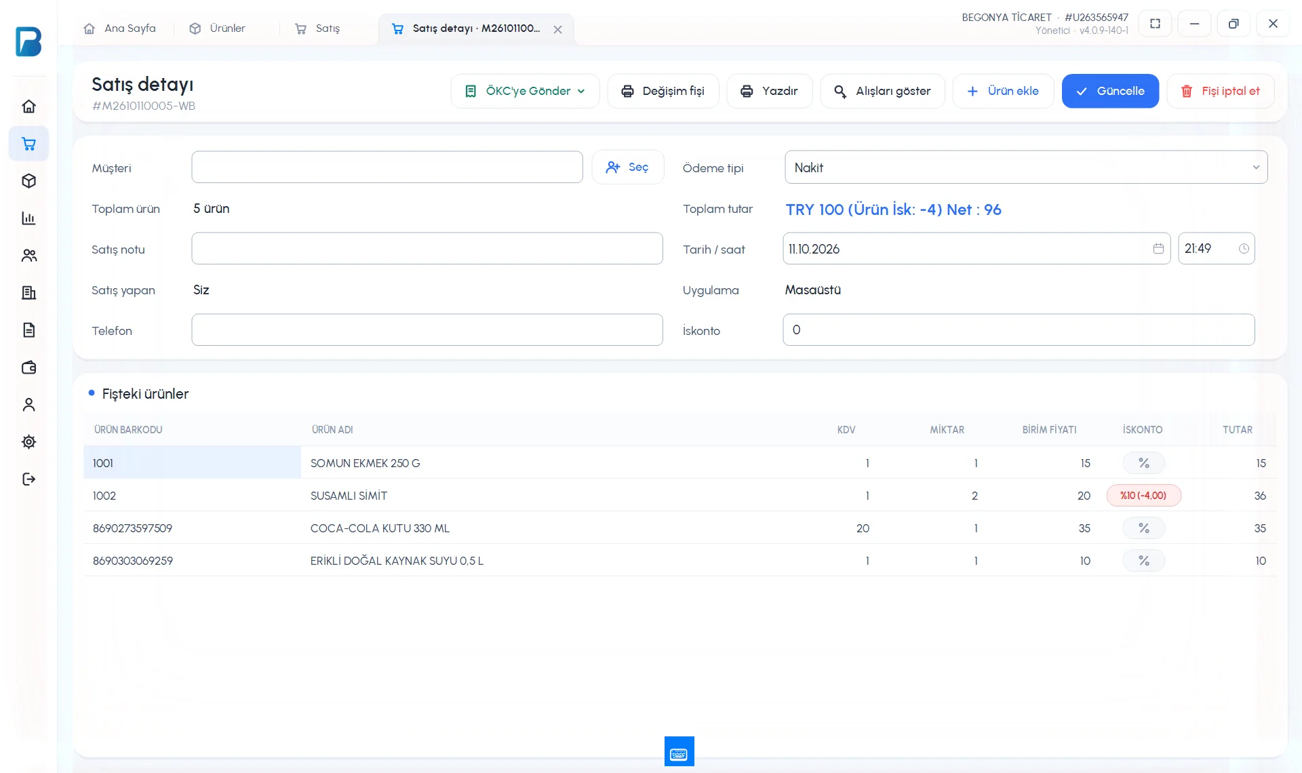Screen dimensions: 1302x773
Task: Click the Telefon input field
Action: coord(427,330)
